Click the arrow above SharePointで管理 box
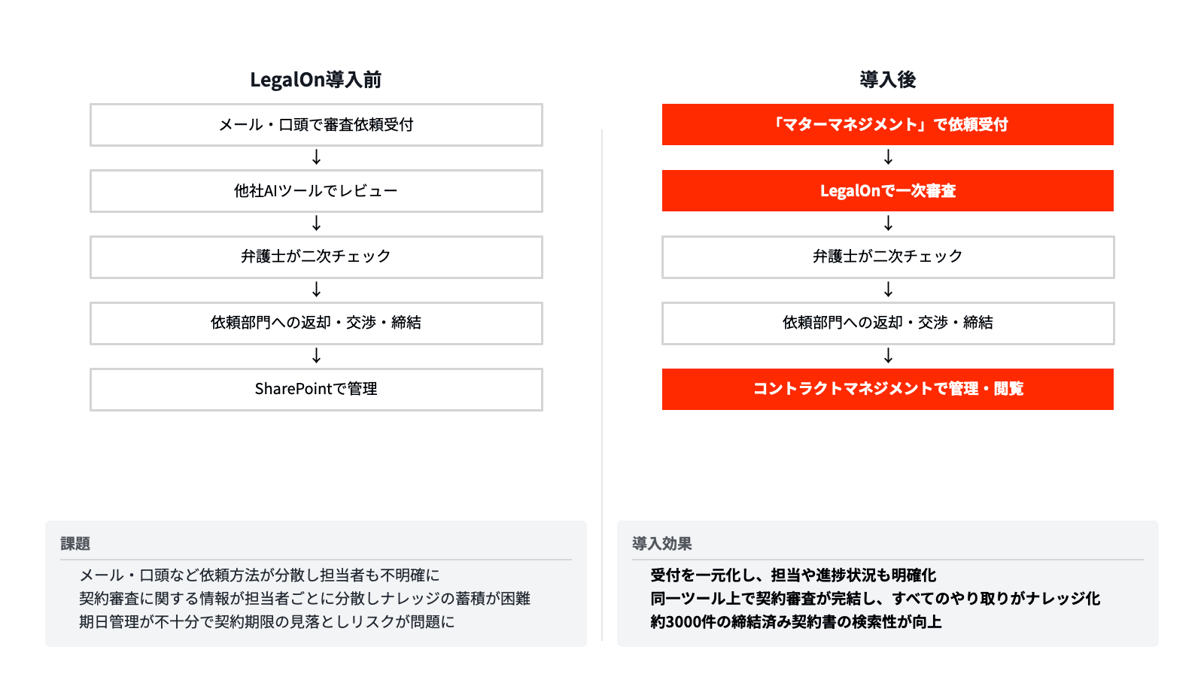 [316, 356]
